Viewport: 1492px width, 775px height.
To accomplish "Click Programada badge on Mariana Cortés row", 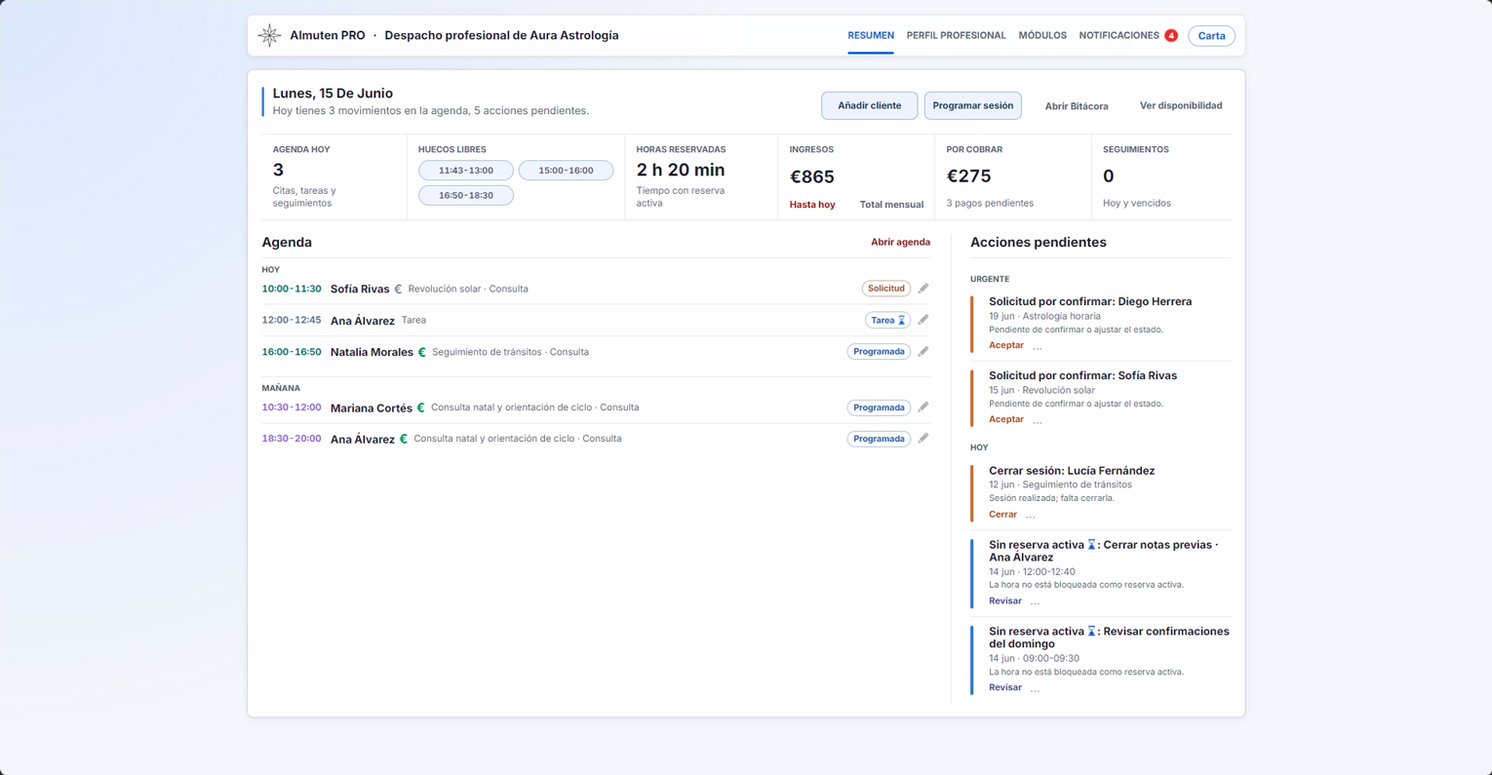I will tap(879, 407).
